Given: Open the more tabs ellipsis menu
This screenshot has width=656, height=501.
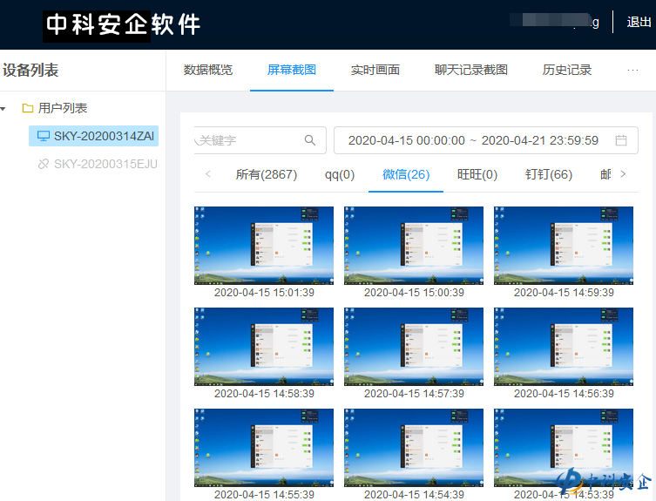Looking at the screenshot, I should tap(633, 71).
